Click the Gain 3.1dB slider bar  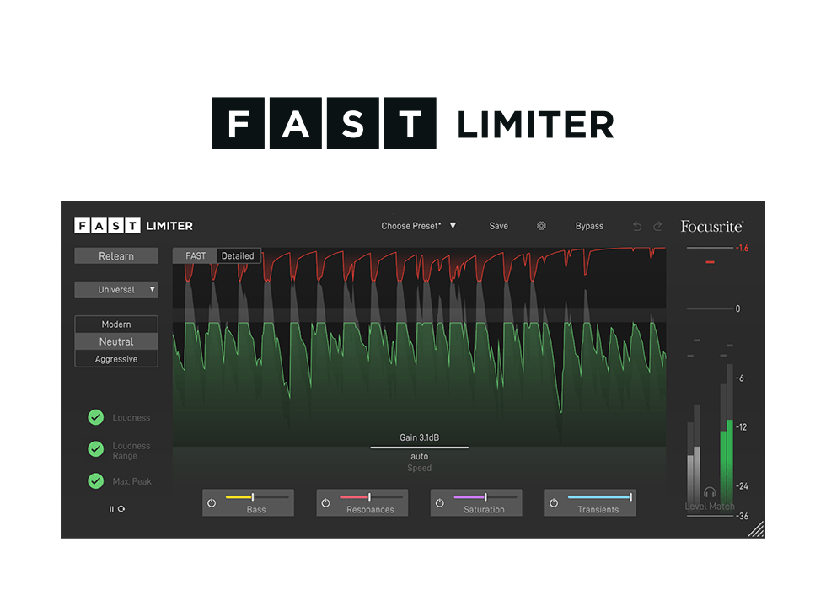420,448
